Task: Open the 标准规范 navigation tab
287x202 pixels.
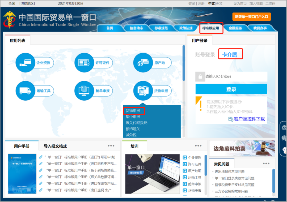Action: (161, 28)
